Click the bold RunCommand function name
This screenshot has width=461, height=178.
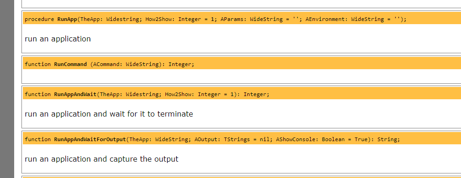70,64
